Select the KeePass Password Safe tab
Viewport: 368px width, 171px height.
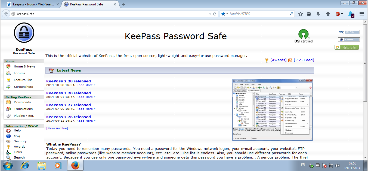click(x=91, y=4)
